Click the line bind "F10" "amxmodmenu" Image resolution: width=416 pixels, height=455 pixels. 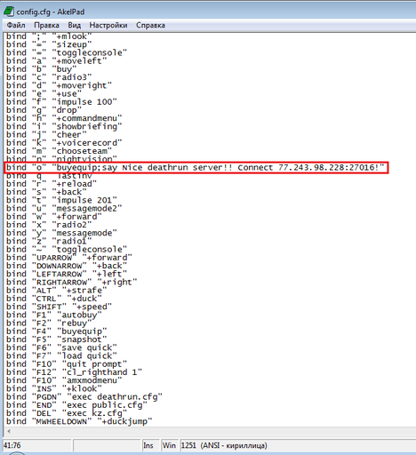(64, 380)
